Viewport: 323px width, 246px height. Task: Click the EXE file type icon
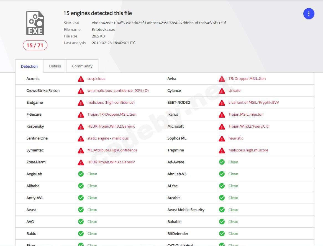click(x=35, y=23)
